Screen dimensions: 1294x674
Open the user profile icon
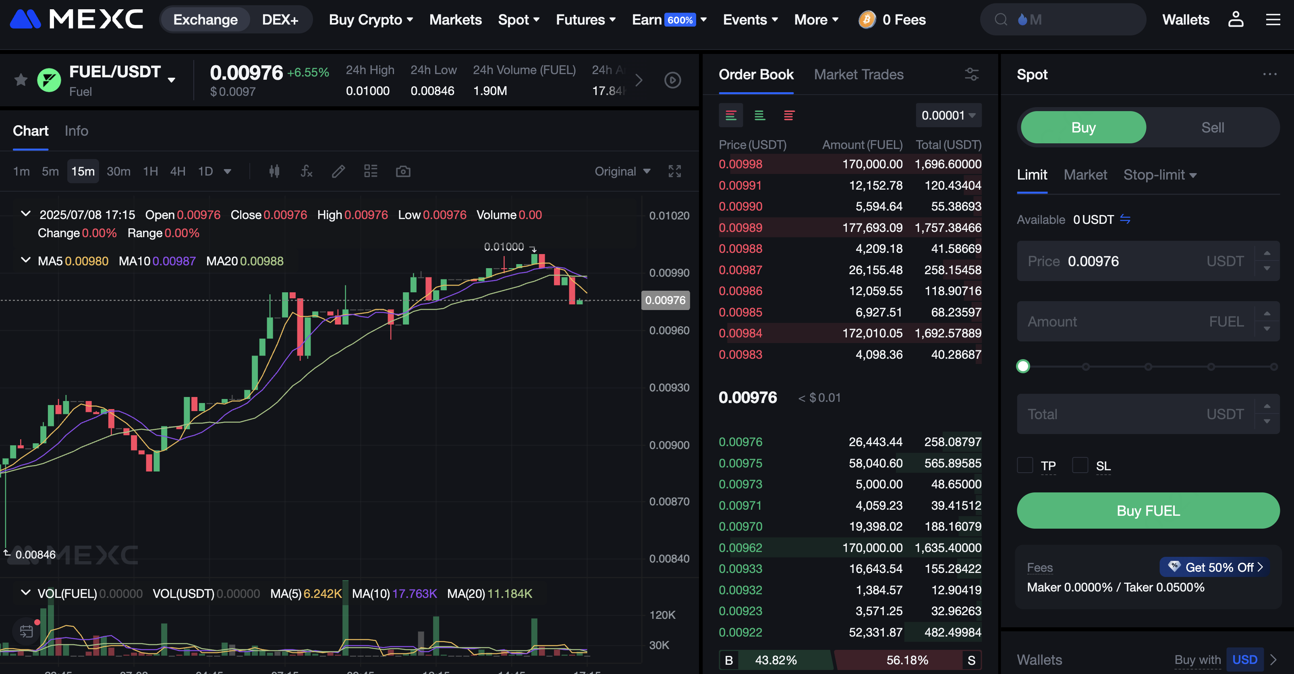pyautogui.click(x=1235, y=20)
